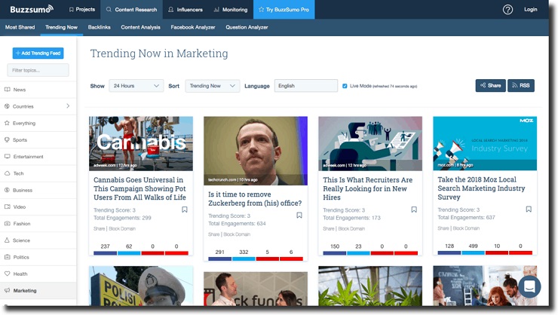Click the Cannabis campaign thumbnail image
The image size is (558, 315).
[141, 144]
